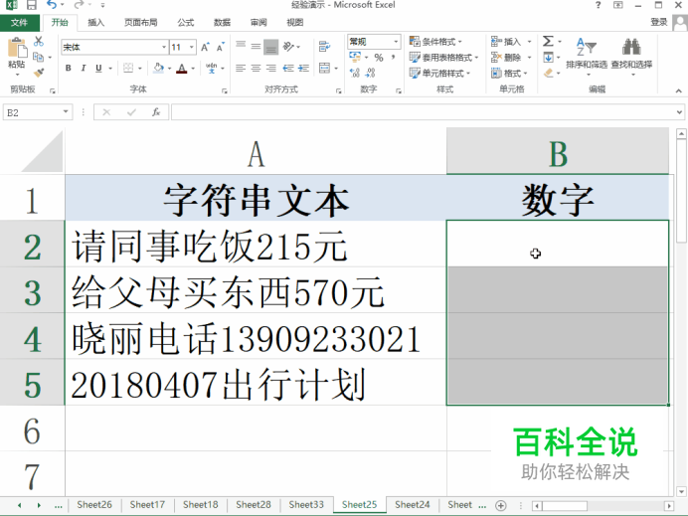
Task: Increase decimal places
Action: pos(355,73)
